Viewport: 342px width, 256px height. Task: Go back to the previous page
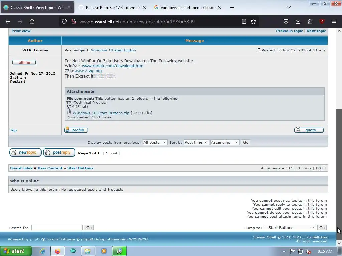point(8,21)
